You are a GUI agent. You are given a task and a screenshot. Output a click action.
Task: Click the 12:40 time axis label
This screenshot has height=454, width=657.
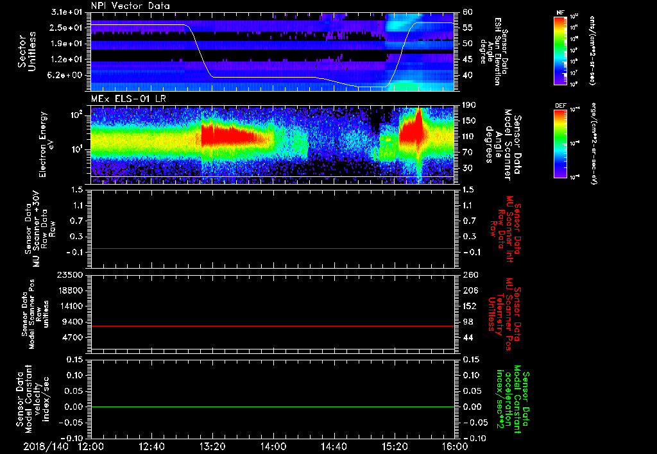(x=151, y=446)
